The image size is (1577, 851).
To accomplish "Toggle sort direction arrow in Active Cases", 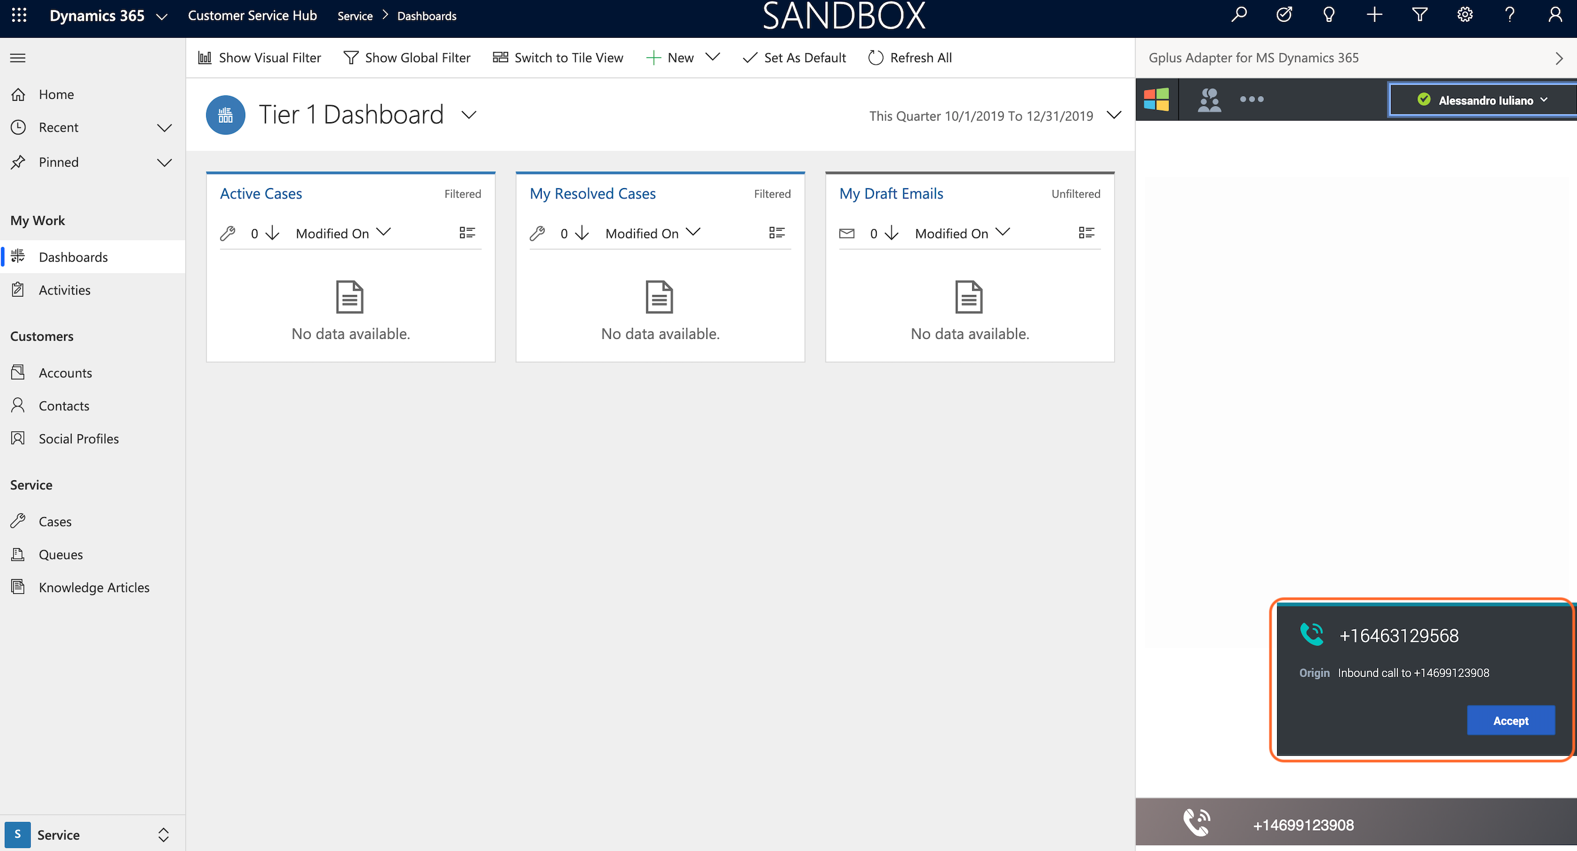I will pos(273,233).
